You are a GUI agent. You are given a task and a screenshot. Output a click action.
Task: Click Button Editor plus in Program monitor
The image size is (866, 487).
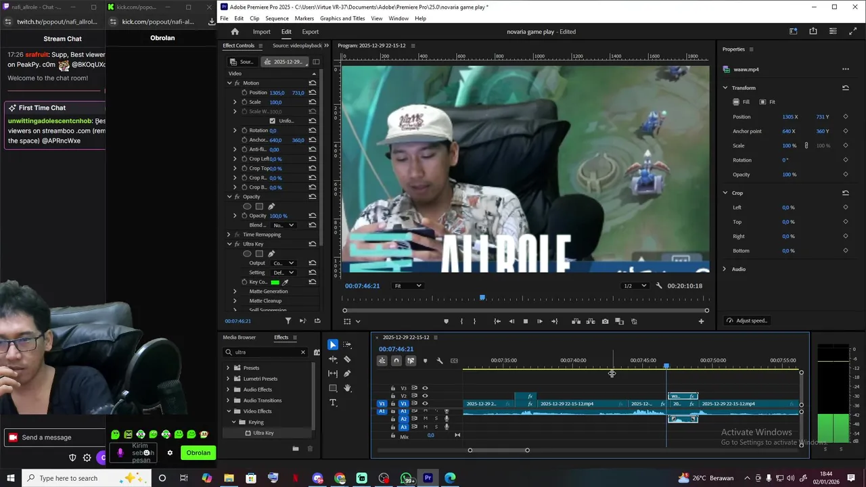pyautogui.click(x=701, y=321)
